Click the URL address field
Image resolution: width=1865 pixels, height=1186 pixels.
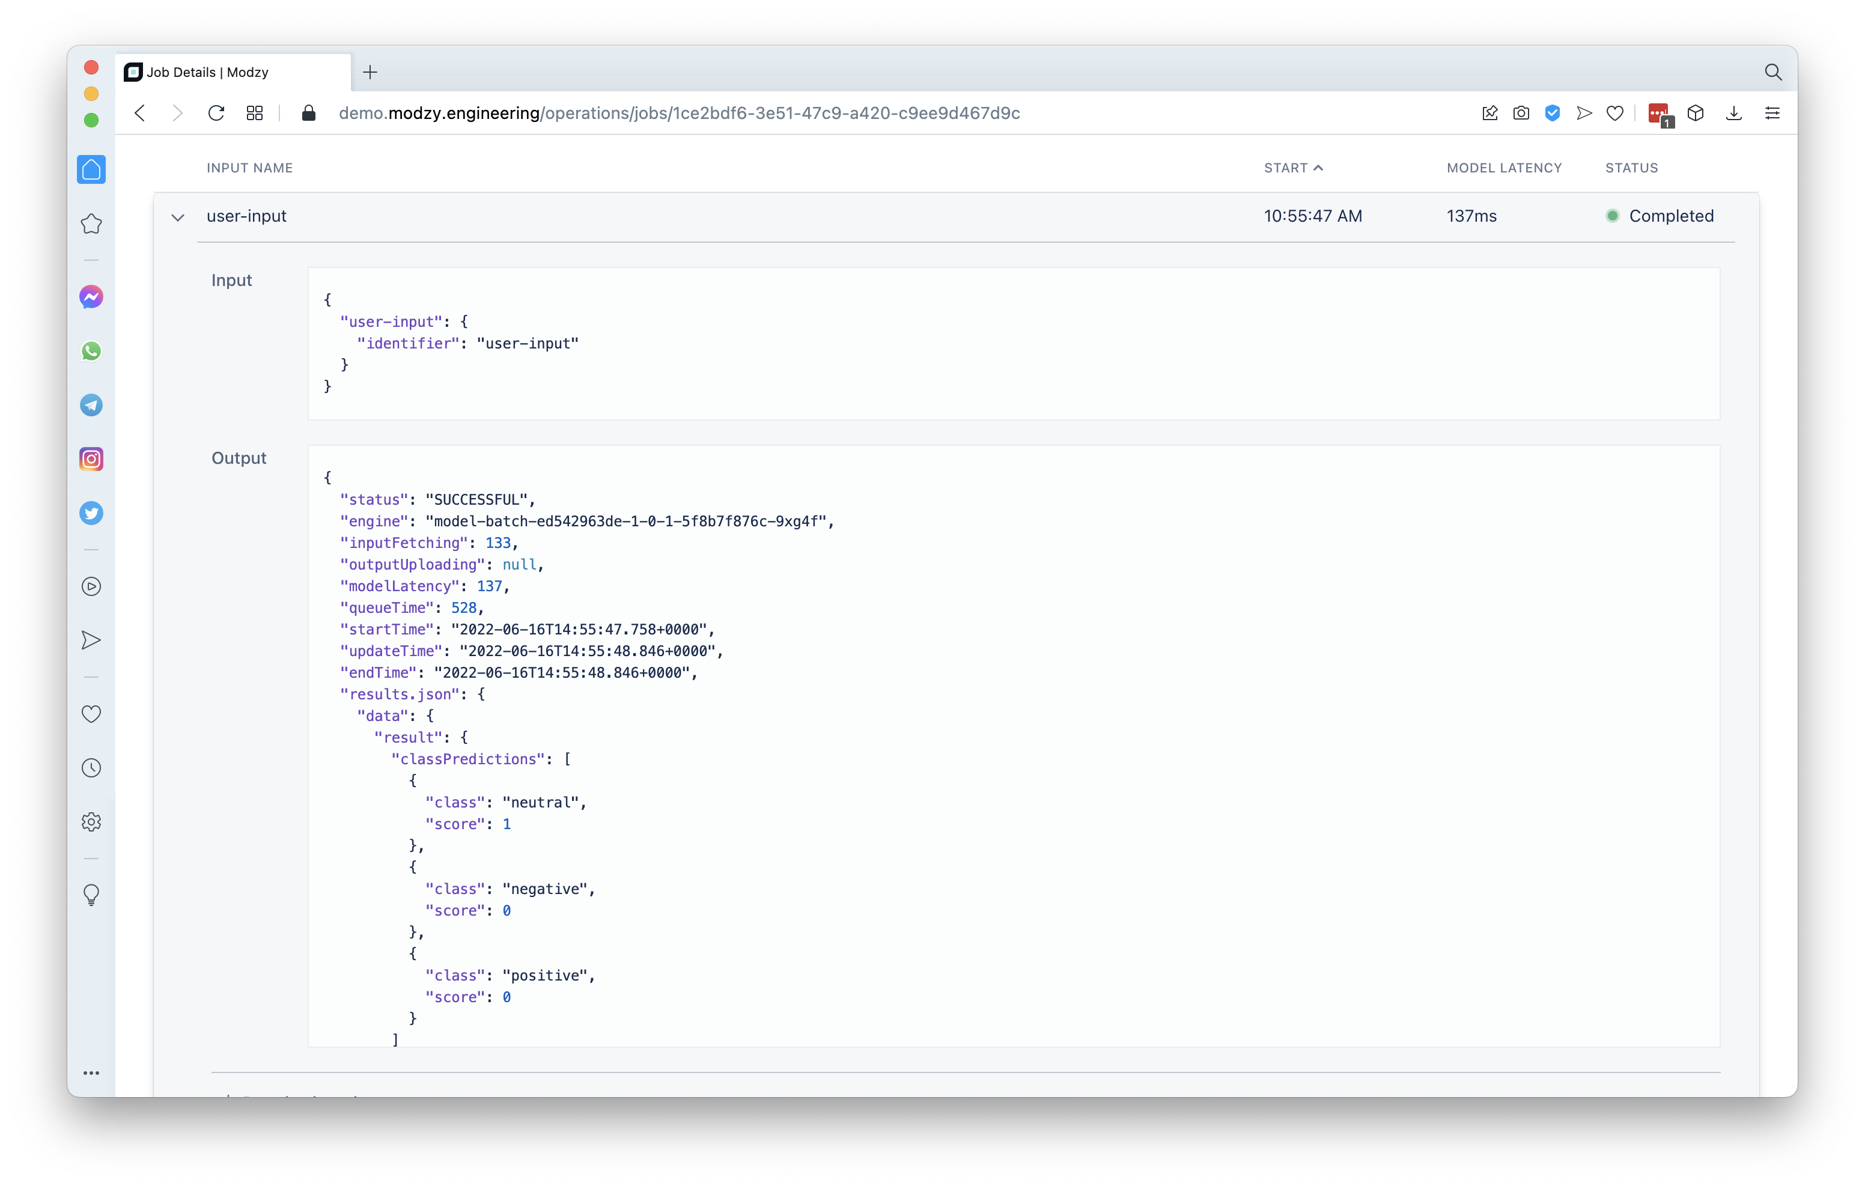point(678,113)
